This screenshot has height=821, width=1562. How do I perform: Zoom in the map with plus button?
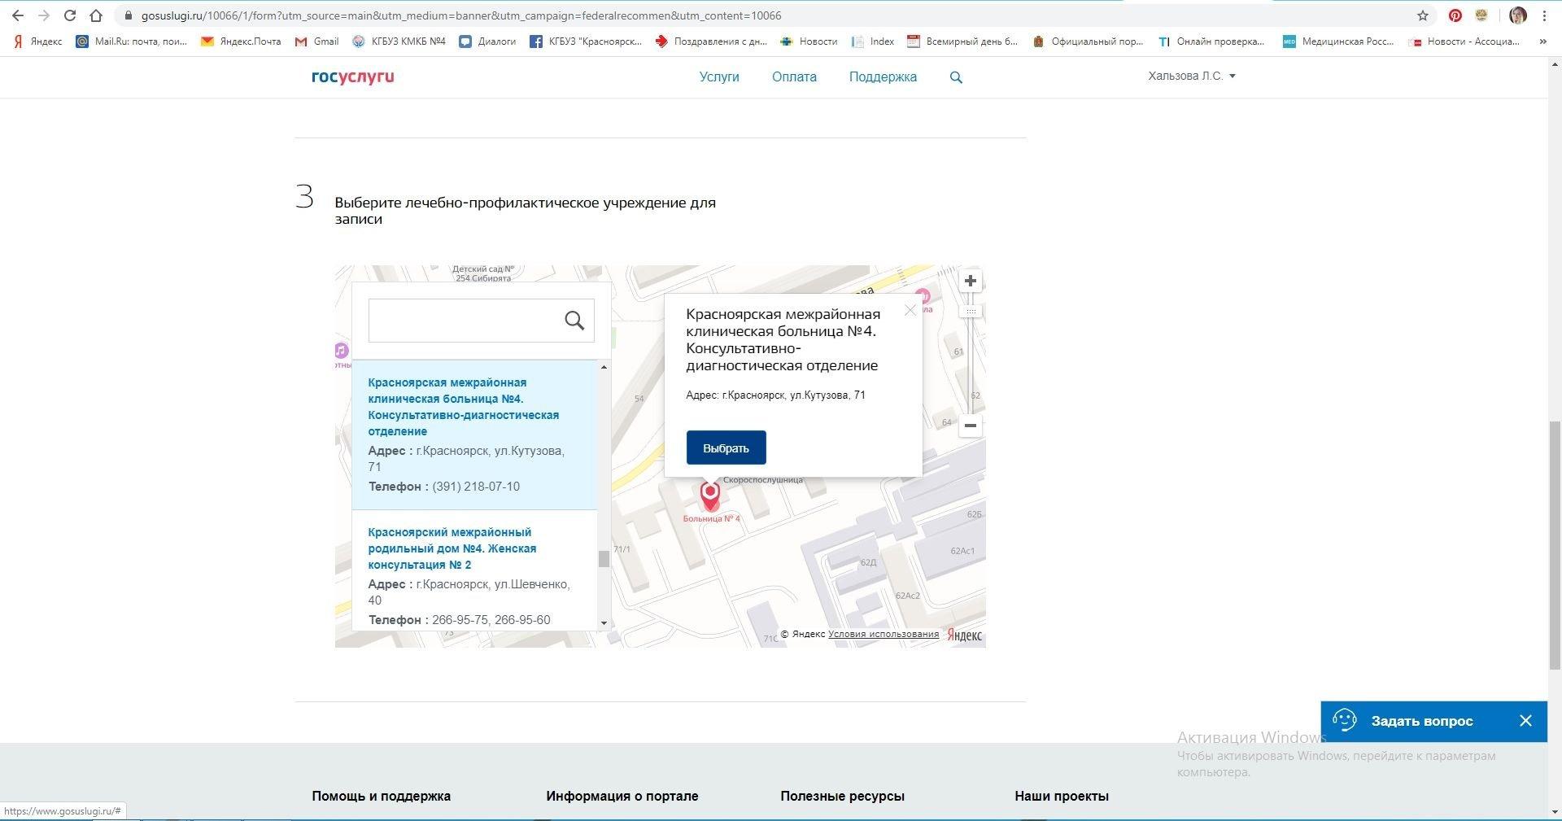[970, 282]
